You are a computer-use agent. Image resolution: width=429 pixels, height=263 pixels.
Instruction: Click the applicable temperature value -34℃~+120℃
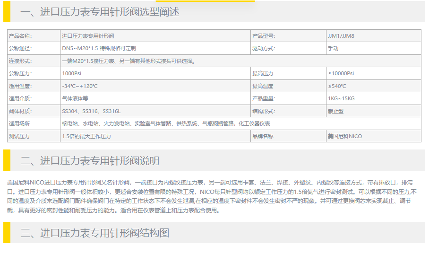[x=79, y=86]
